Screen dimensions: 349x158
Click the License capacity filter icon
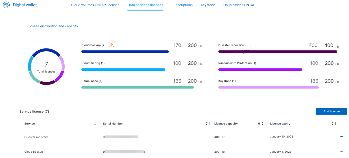259,124
